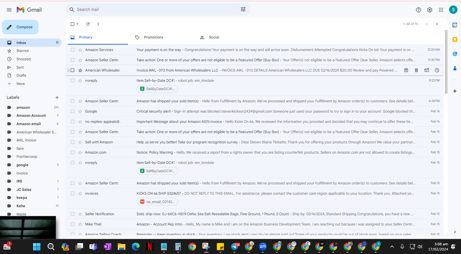Image resolution: width=461 pixels, height=254 pixels.
Task: Open the Policy Warning email from Amazon.com
Action: tap(255, 152)
